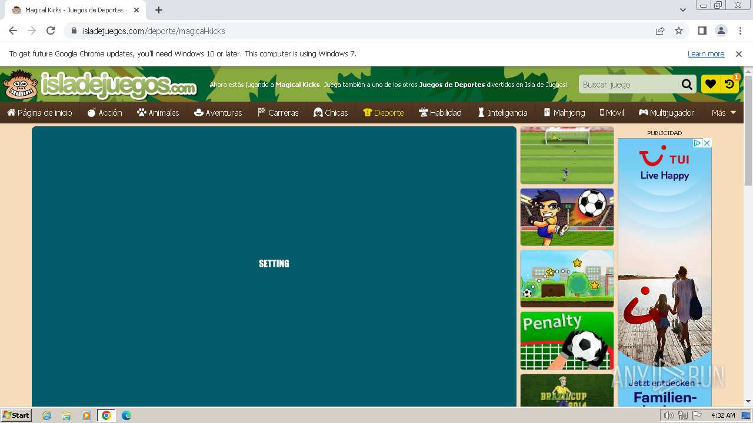Image resolution: width=753 pixels, height=423 pixels.
Task: Dismiss the Chrome update notification bar
Action: click(739, 54)
